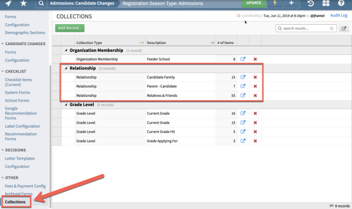The image size is (352, 209).
Task: Collapse CHECKLIST sidebar section
Action: point(2,71)
